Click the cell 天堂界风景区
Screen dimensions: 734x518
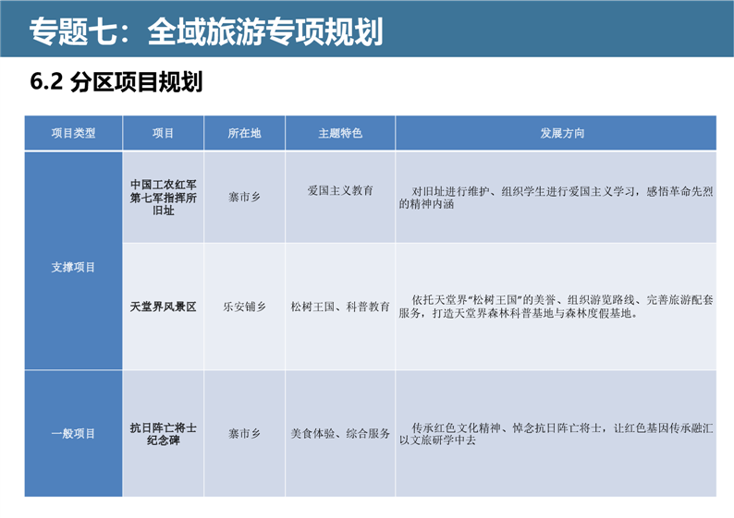(x=163, y=307)
